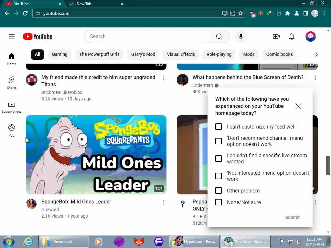Close the homepage survey popup
Viewport: 331px width, 248px height.
tap(298, 106)
